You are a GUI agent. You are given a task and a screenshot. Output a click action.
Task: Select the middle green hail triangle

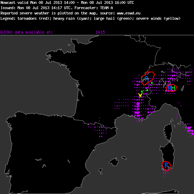click(x=147, y=90)
